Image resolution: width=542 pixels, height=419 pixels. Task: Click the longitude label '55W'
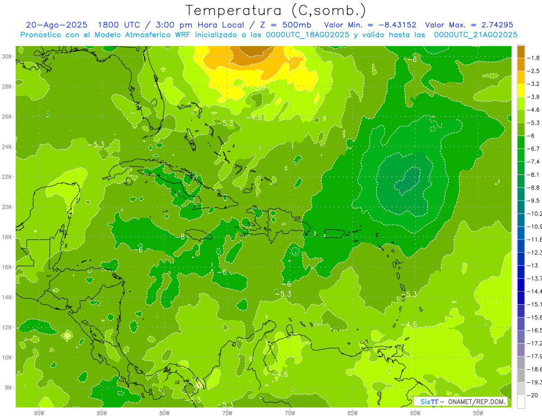point(478,413)
